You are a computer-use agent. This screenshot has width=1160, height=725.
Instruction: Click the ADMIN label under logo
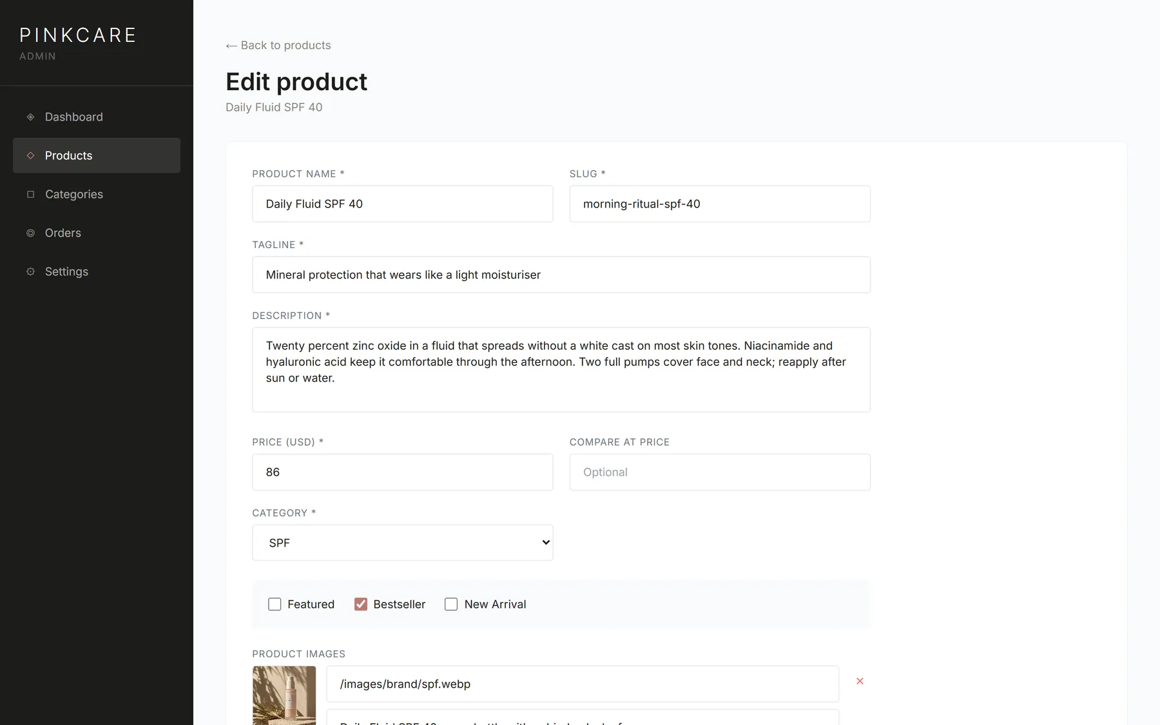pyautogui.click(x=37, y=56)
